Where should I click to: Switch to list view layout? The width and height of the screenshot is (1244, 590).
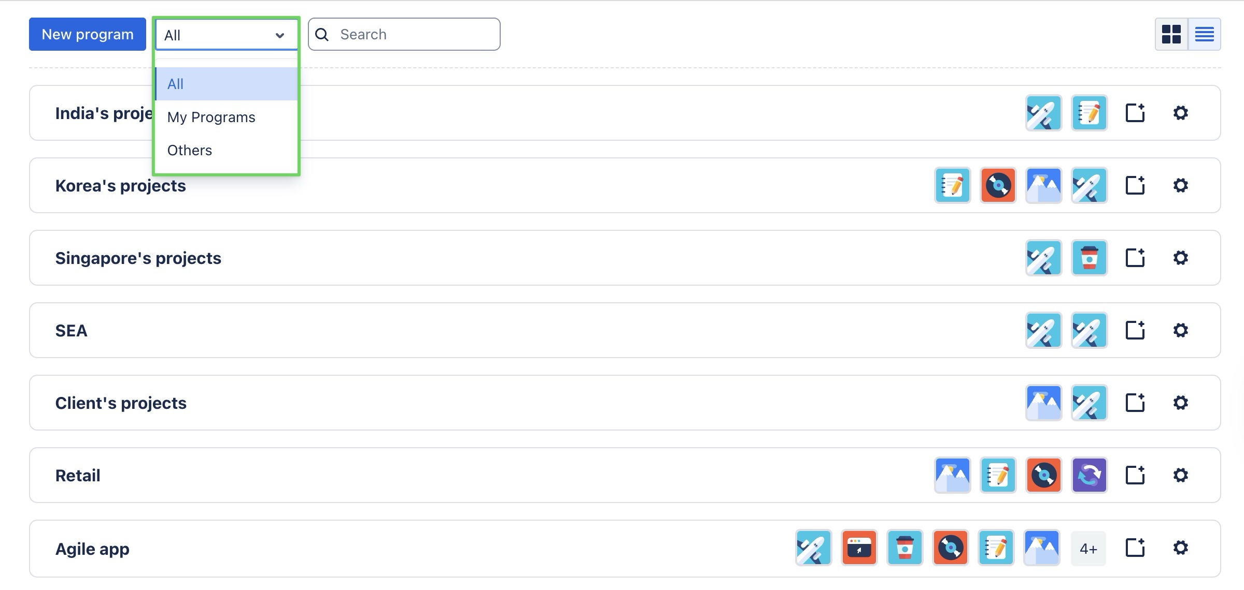tap(1204, 34)
